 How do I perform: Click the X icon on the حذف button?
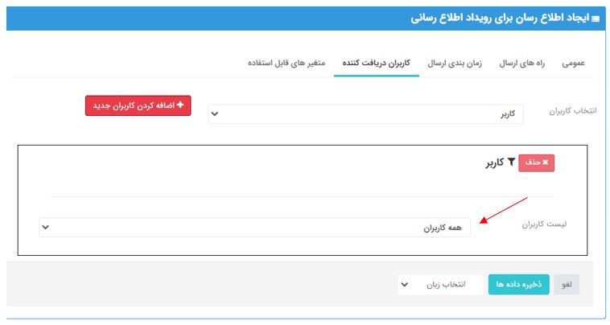545,162
